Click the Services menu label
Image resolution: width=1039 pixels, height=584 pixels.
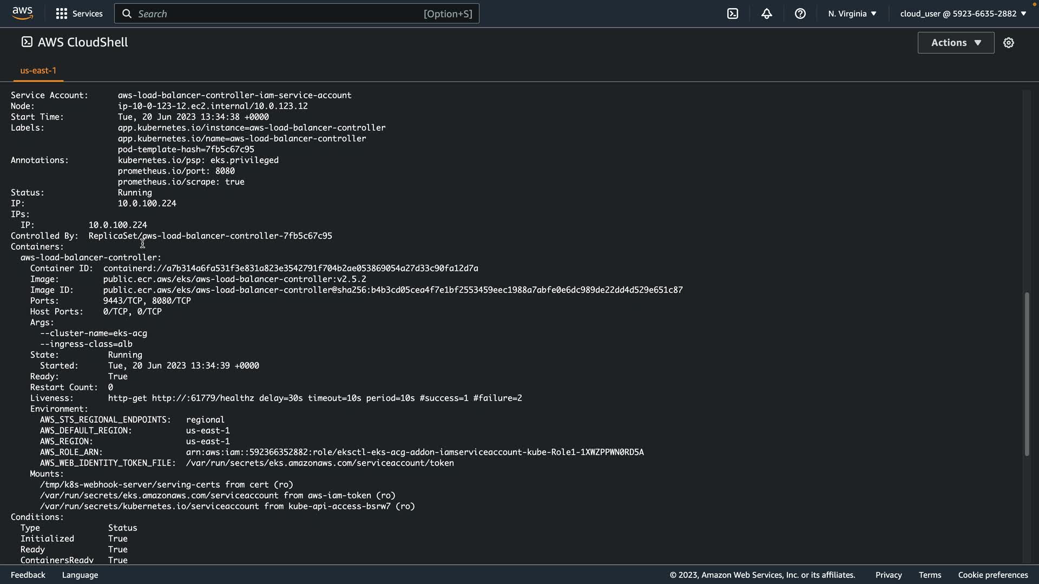[87, 14]
